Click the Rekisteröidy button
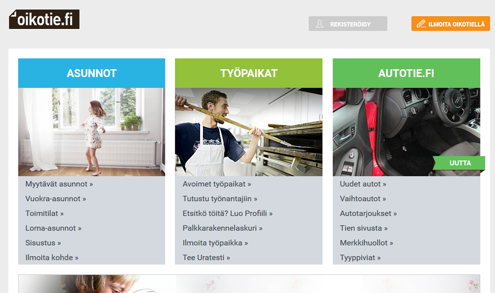 coord(348,24)
